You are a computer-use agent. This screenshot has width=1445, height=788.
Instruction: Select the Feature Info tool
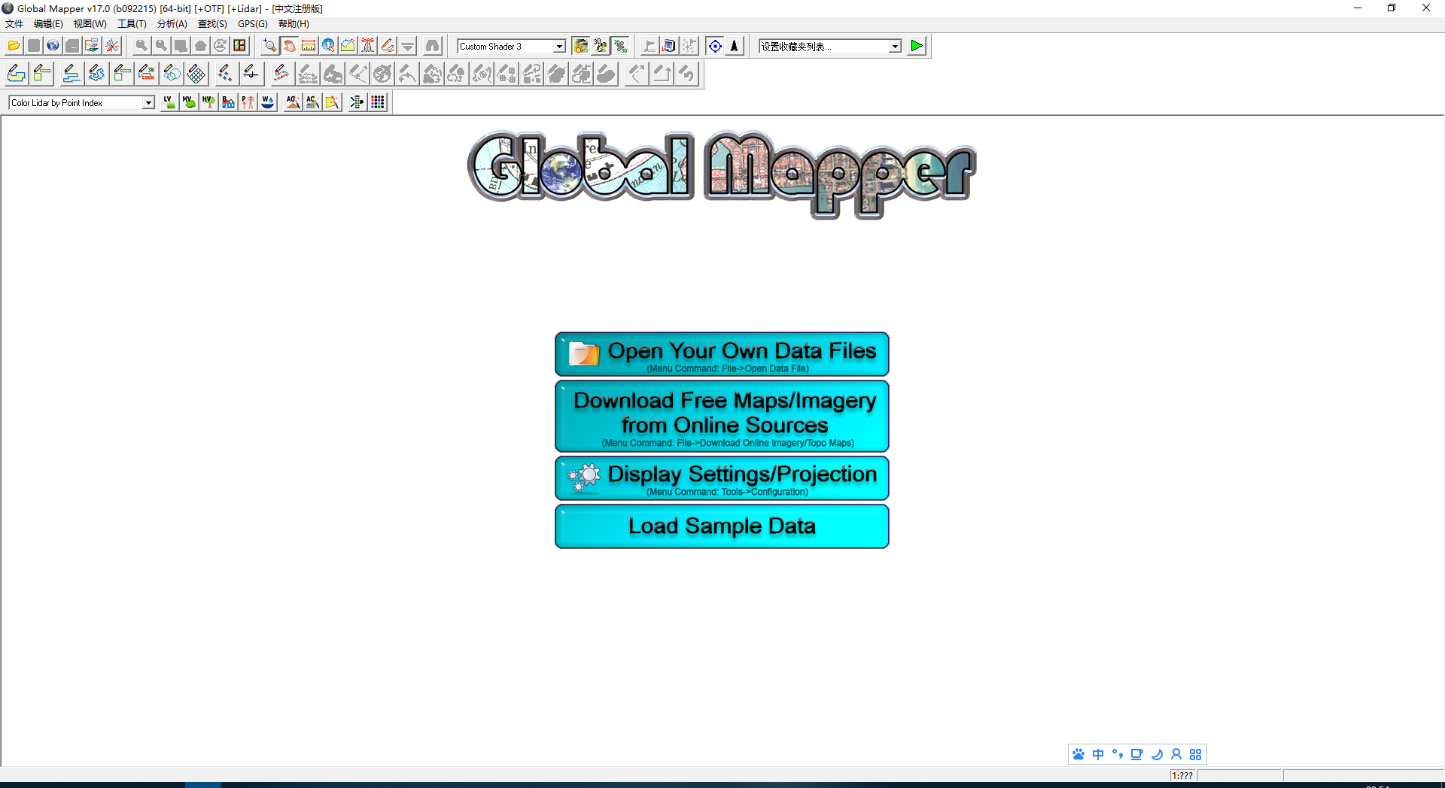pos(328,46)
